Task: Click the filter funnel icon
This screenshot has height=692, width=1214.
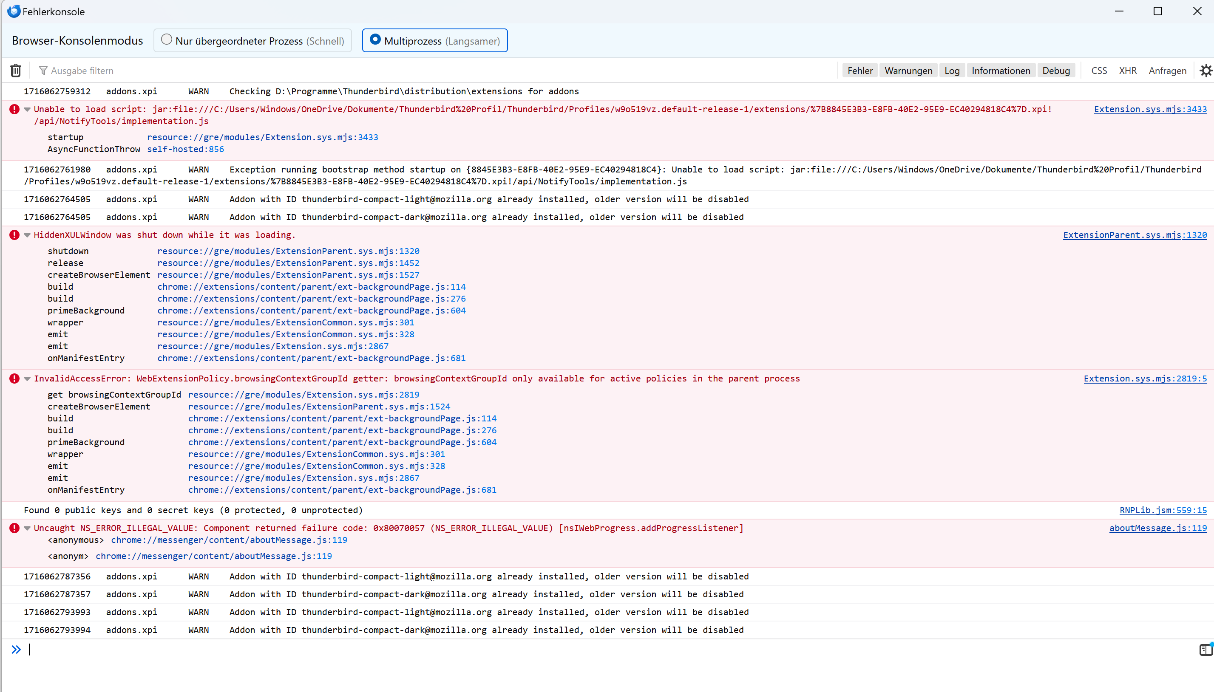Action: pyautogui.click(x=43, y=71)
